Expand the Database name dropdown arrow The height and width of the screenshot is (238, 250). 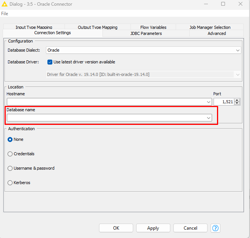click(209, 118)
